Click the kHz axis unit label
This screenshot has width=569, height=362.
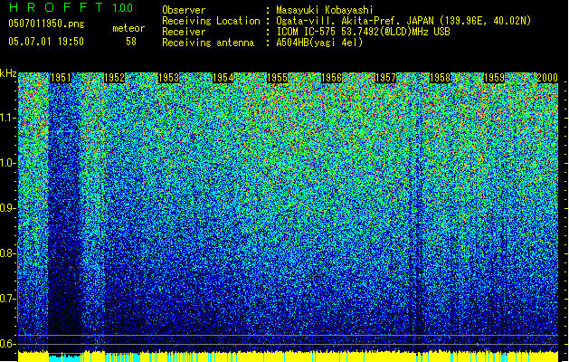[x=8, y=73]
